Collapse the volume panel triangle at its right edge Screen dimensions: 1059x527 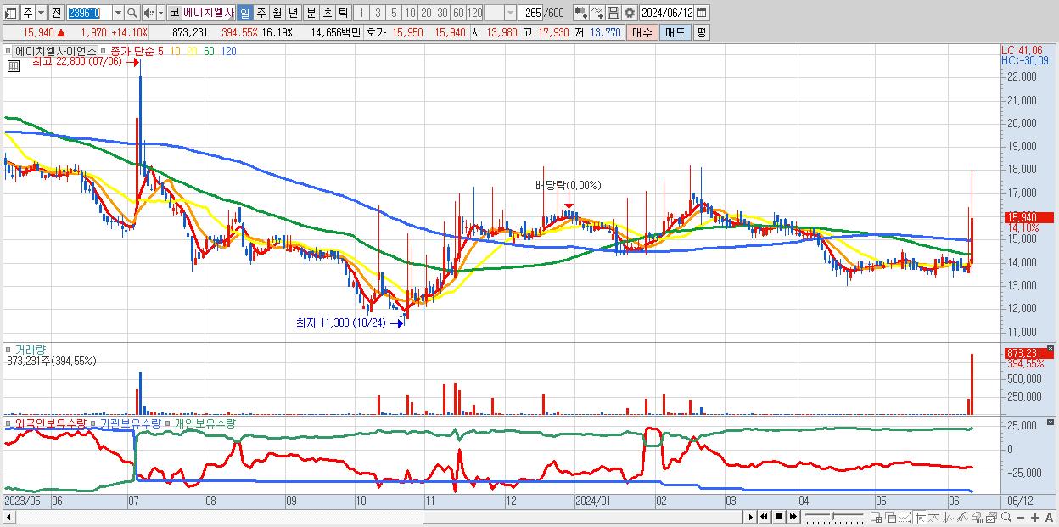(1052, 348)
